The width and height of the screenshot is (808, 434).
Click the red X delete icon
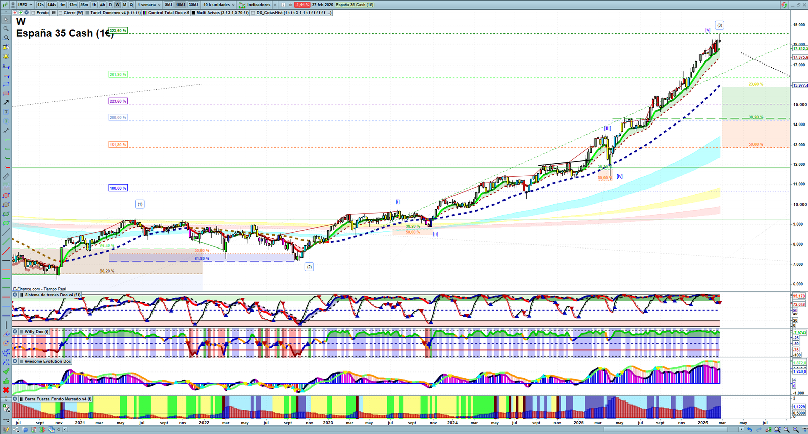[6, 390]
